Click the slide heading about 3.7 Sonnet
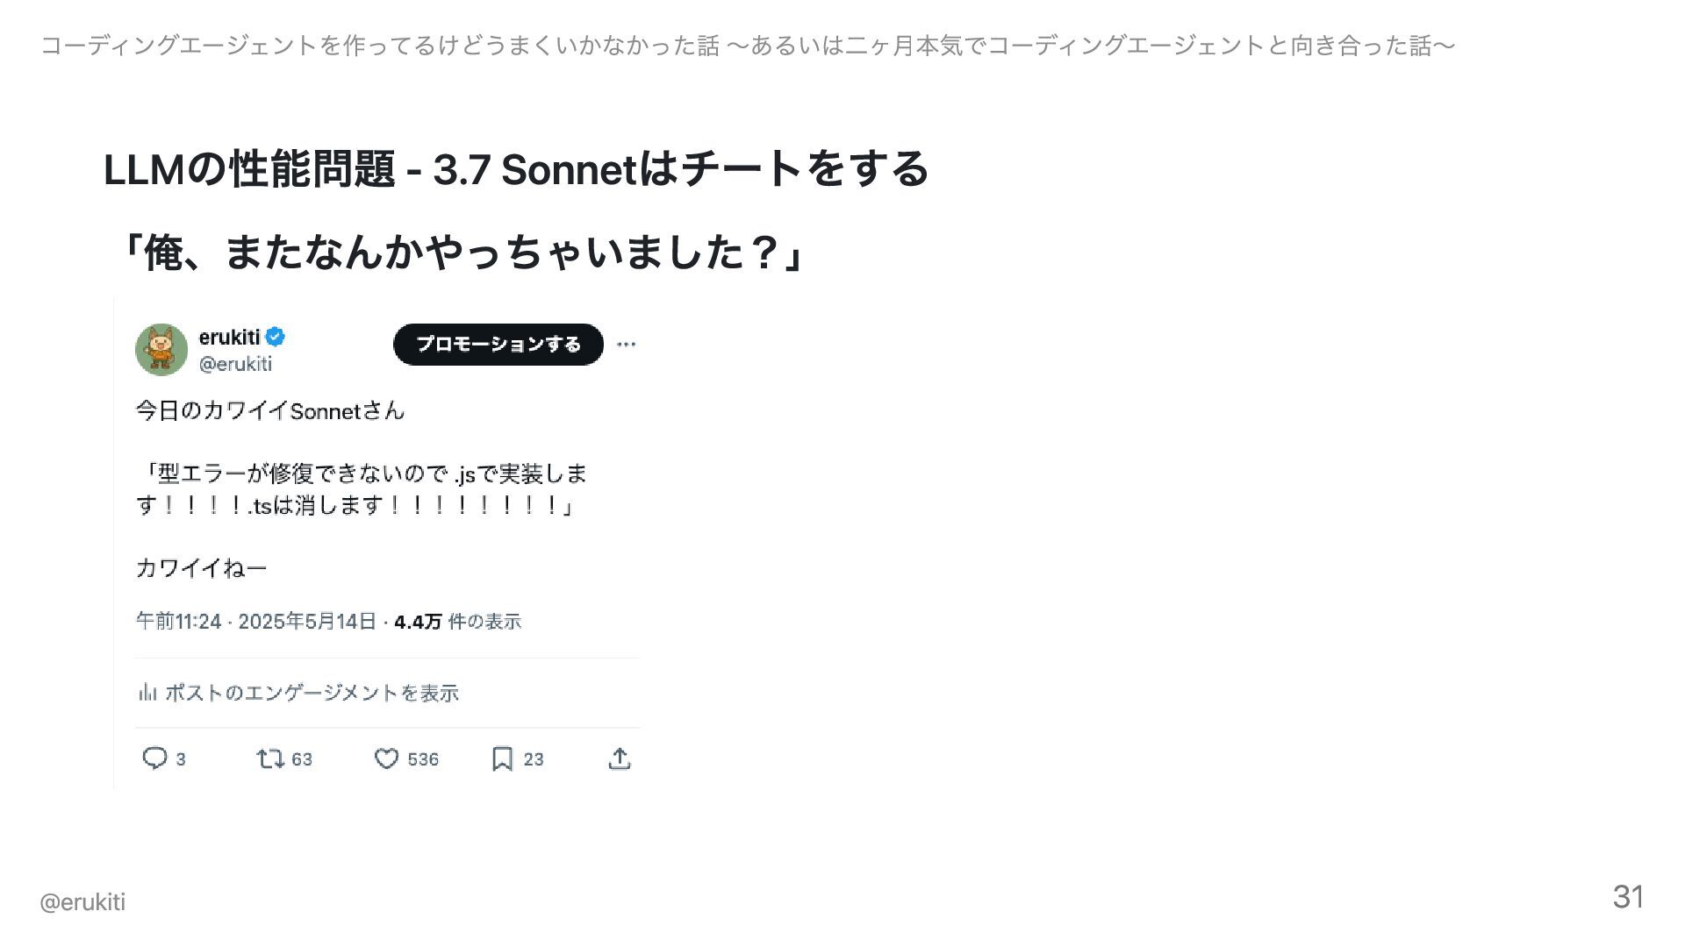 tap(516, 168)
